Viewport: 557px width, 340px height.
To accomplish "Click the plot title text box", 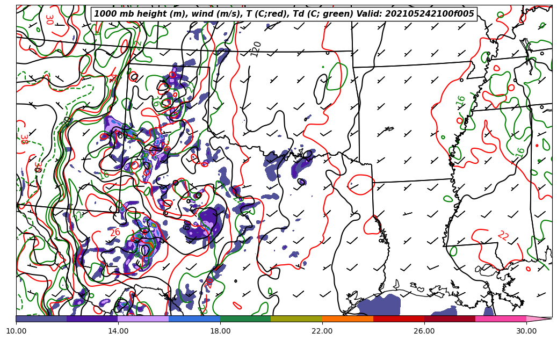I will coord(284,14).
